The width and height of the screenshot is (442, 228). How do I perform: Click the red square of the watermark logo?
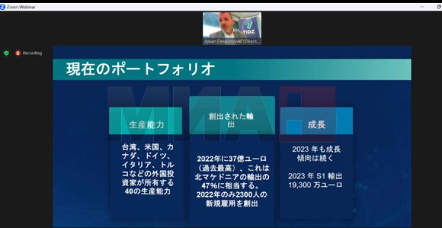coord(308,114)
